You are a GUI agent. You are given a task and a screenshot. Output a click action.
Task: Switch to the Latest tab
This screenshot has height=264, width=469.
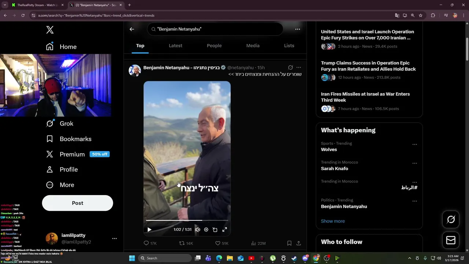tap(176, 46)
